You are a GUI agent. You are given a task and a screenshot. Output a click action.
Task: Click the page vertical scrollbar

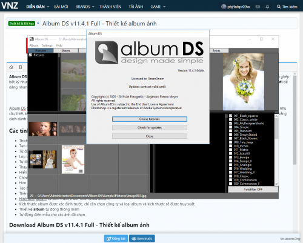point(295,119)
